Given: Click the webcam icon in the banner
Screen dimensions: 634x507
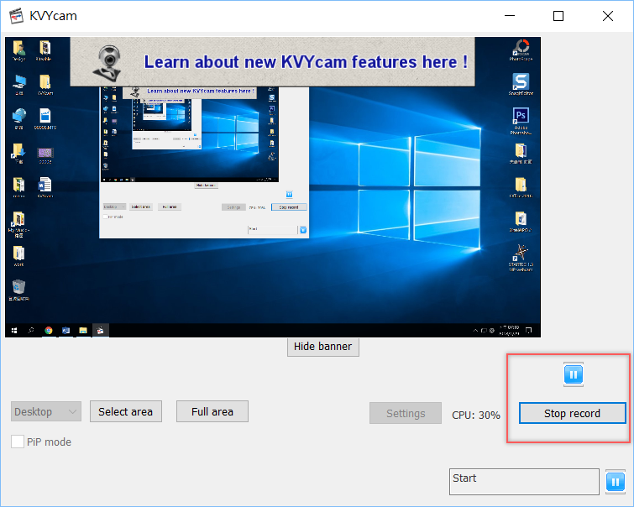Looking at the screenshot, I should (x=109, y=62).
